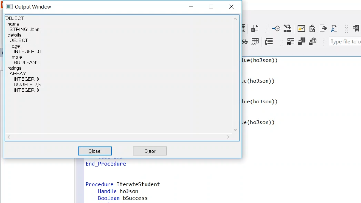
Task: Click the clipboard with checkmark icon
Action: coord(312,28)
